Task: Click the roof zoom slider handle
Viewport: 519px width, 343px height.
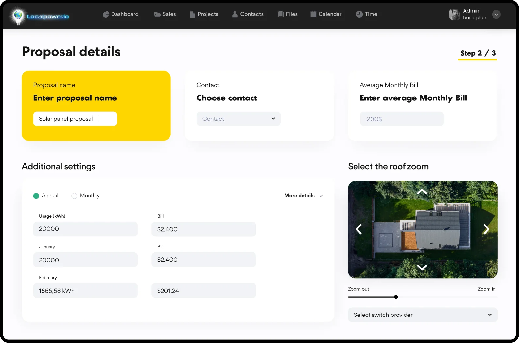Action: [x=396, y=297]
